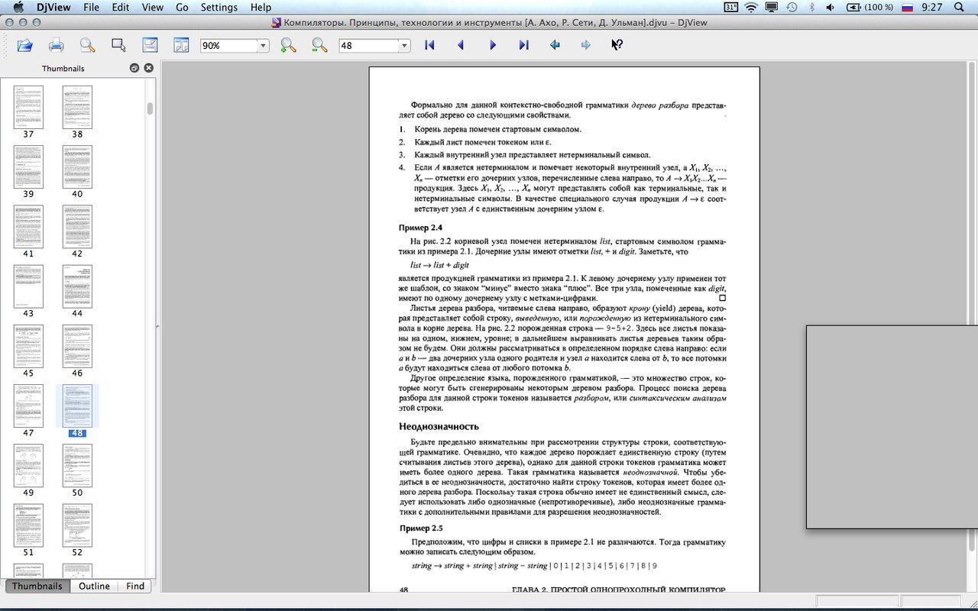Open the Apple menu
The height and width of the screenshot is (611, 978).
point(18,7)
